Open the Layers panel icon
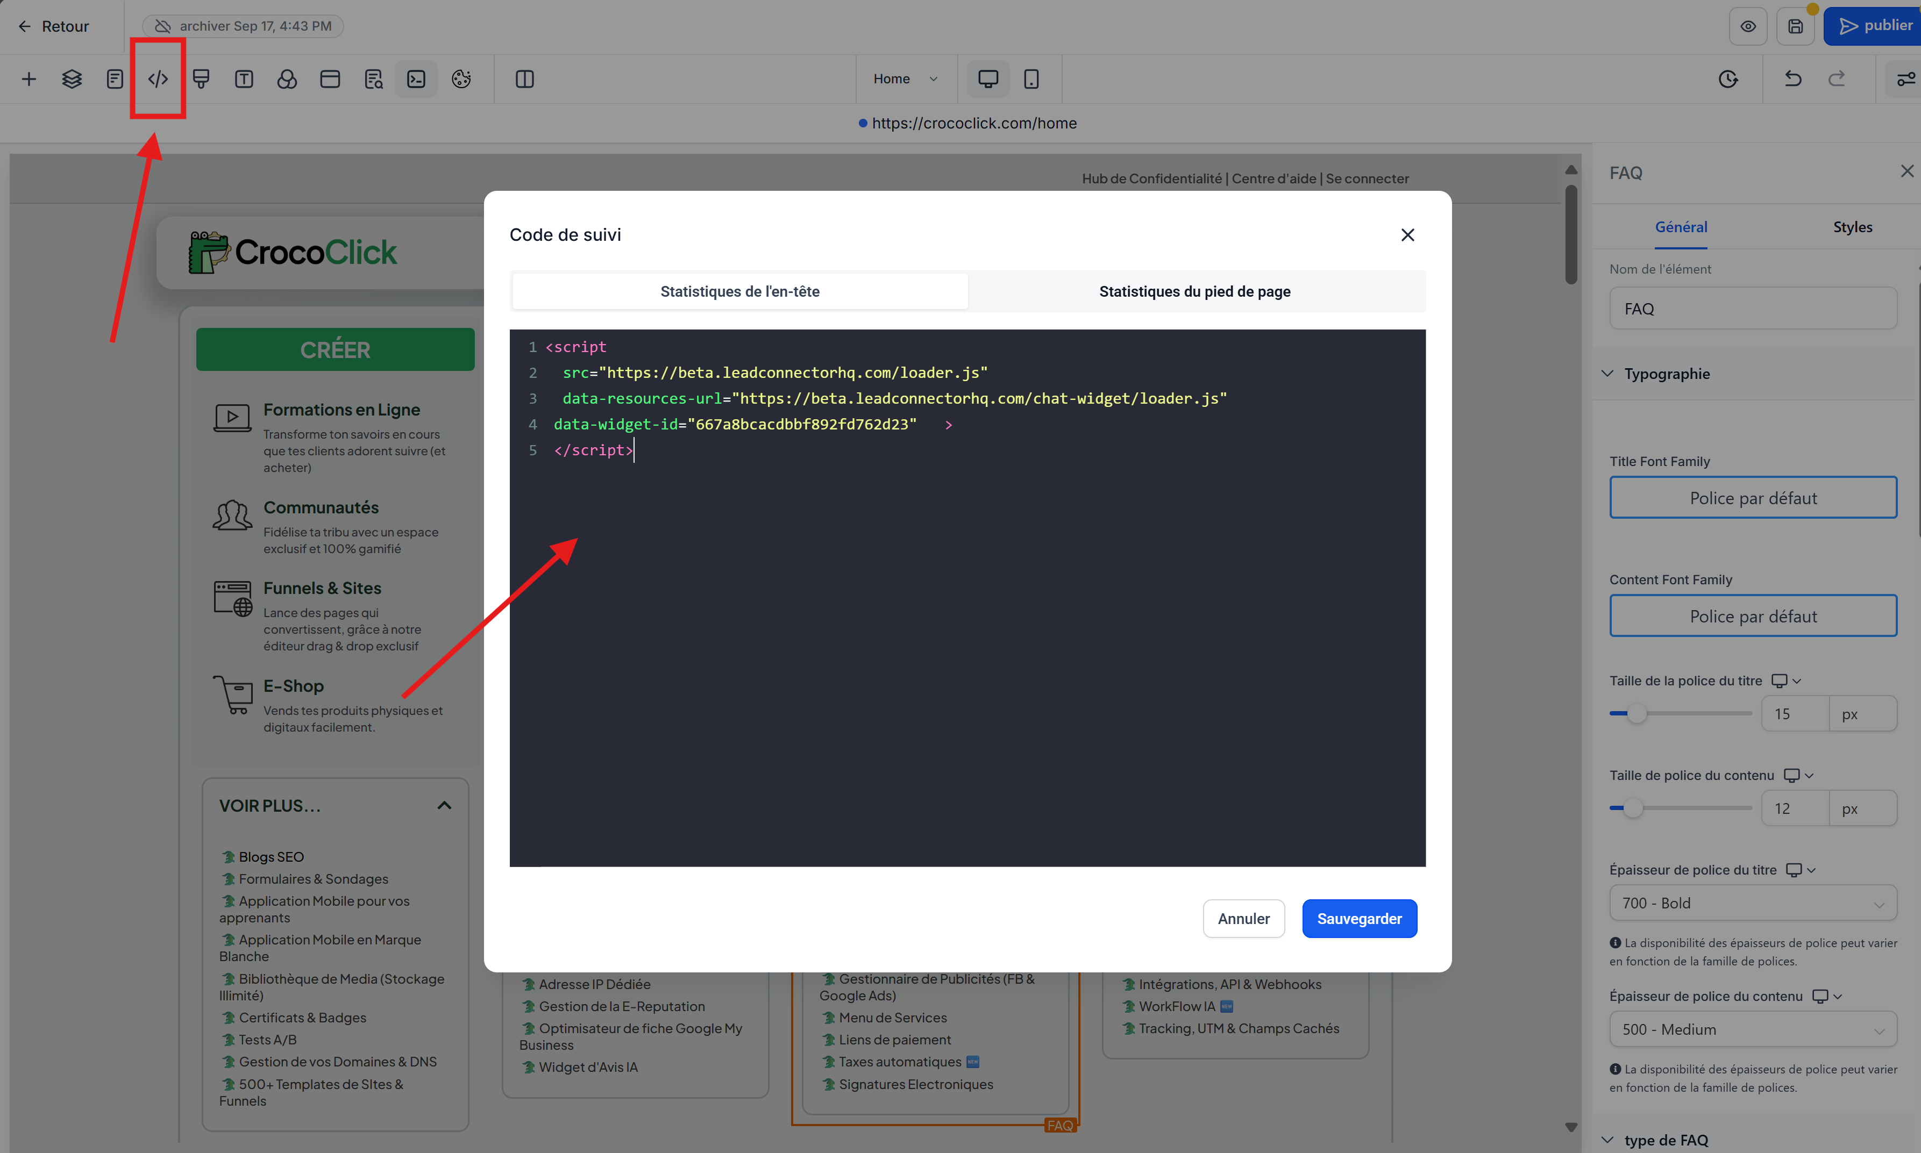 point(72,78)
